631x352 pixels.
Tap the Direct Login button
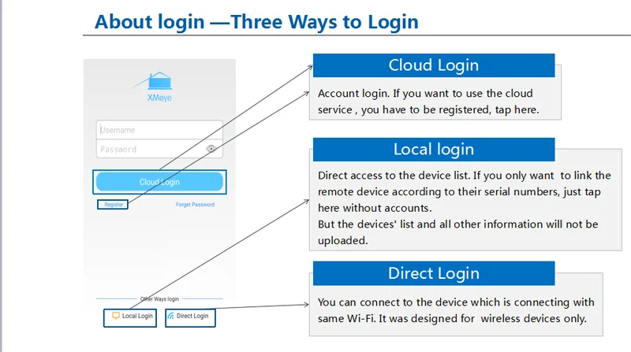[x=190, y=318]
